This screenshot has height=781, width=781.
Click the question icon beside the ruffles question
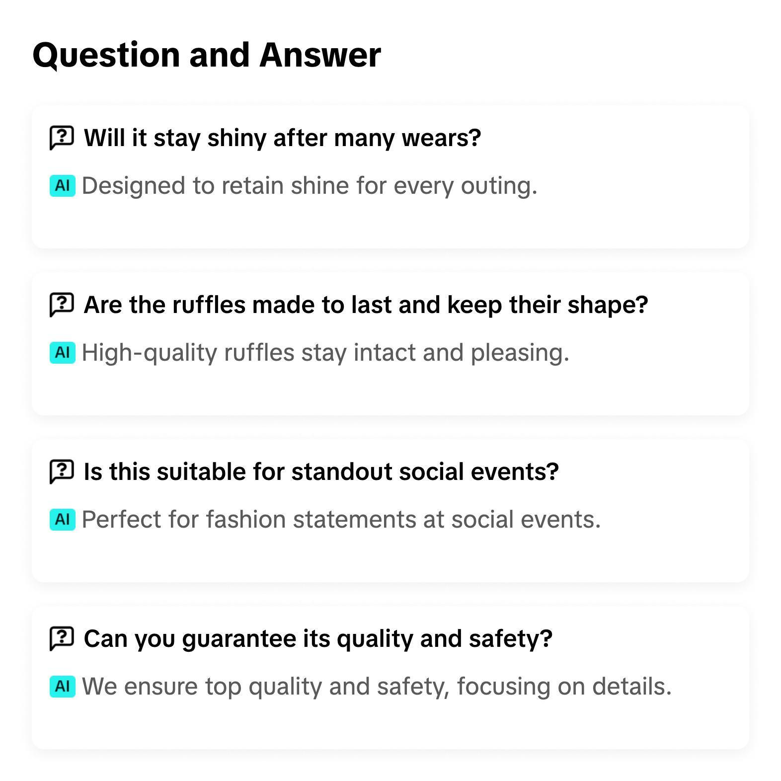click(62, 305)
